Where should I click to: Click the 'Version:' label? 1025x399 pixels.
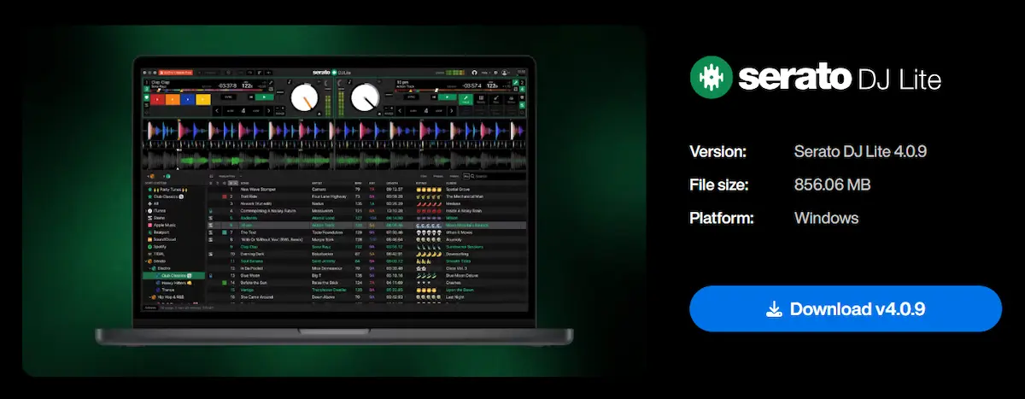[717, 152]
